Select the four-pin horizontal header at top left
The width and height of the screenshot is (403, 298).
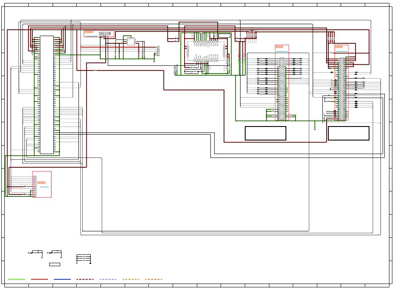click(x=105, y=34)
